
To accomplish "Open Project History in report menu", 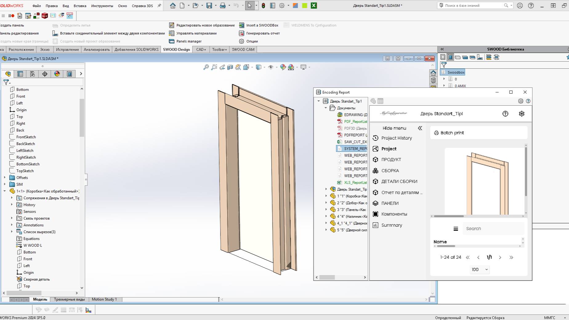I will [x=396, y=138].
